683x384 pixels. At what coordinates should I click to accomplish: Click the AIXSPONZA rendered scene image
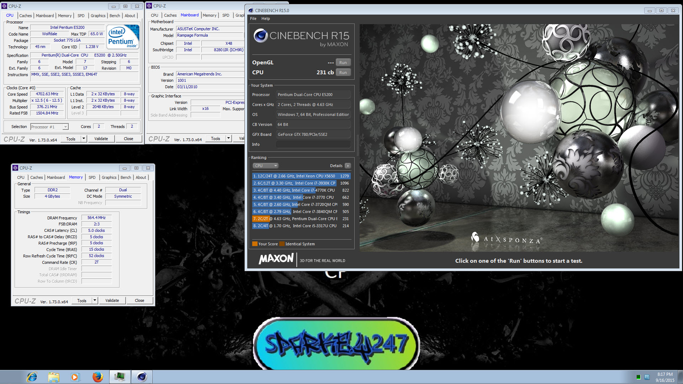coord(519,138)
